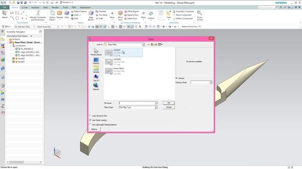This screenshot has height=169, width=302.
Task: Click Cancel in the Open dialog
Action: pos(168,107)
